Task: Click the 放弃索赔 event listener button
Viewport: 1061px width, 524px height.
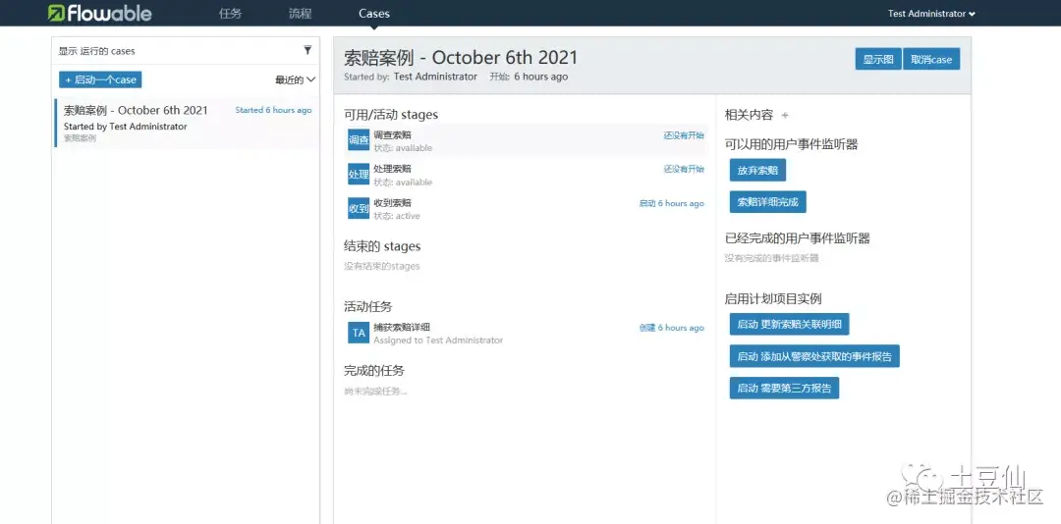Action: 757,171
